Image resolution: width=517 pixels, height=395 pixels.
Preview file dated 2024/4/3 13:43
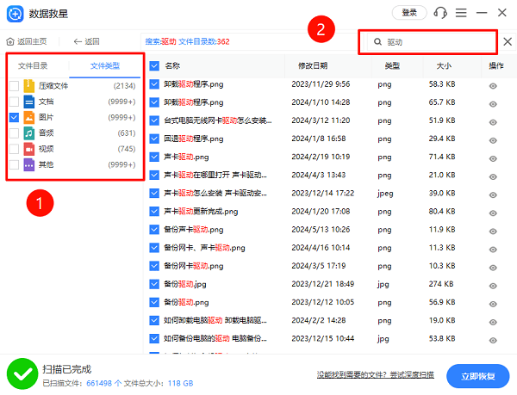(493, 176)
